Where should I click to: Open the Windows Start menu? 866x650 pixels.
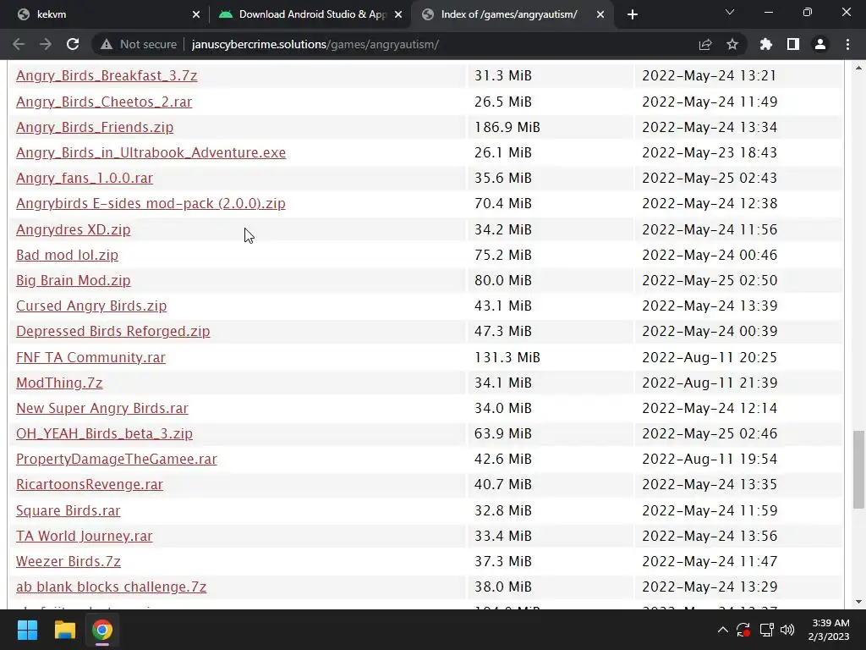(x=27, y=630)
